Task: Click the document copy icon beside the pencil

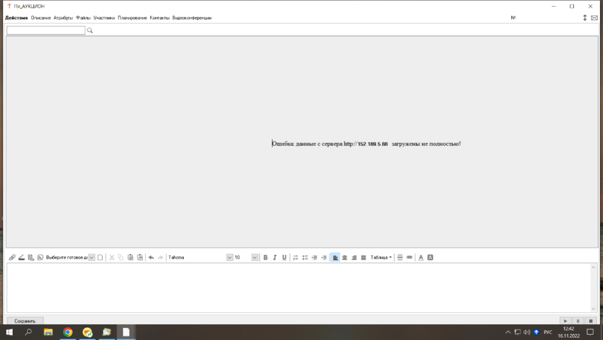Action: (31, 257)
